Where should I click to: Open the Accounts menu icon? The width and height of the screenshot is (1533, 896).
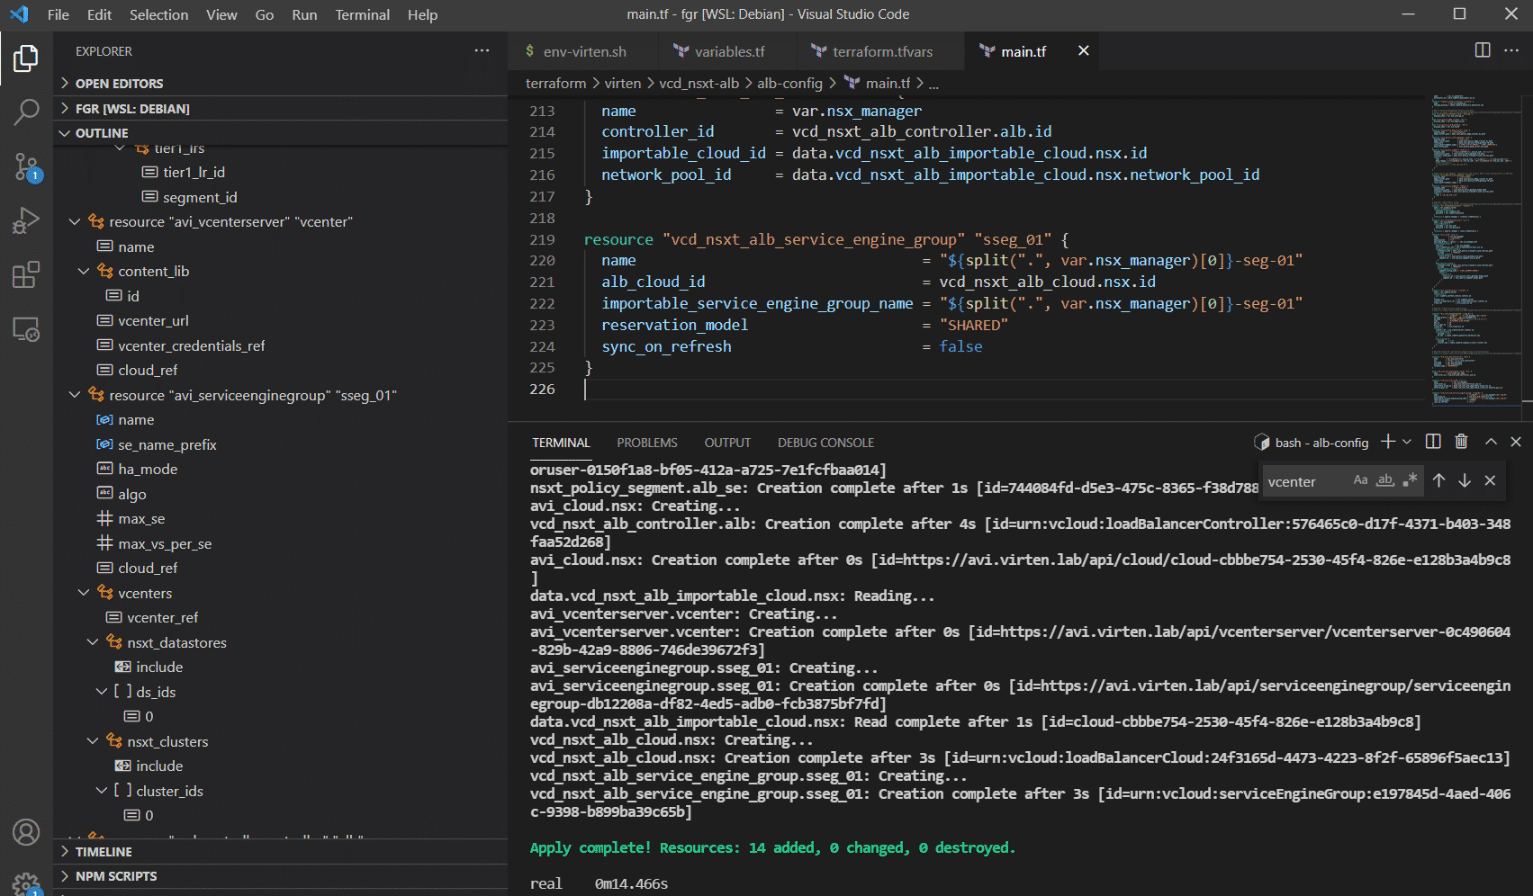coord(26,832)
